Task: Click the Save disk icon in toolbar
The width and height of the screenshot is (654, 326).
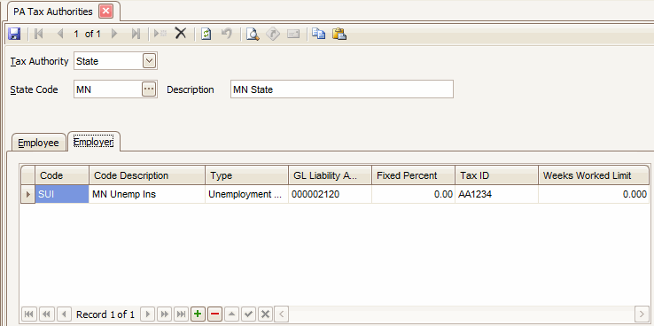Action: tap(14, 34)
